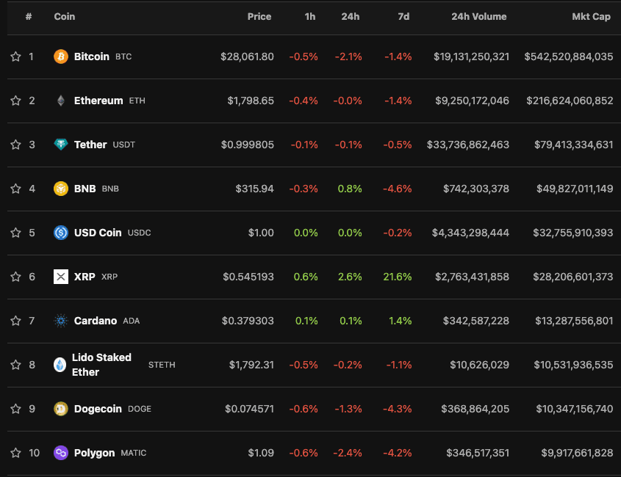Sort by 24h Volume column header
This screenshot has height=477, width=621.
pos(479,17)
